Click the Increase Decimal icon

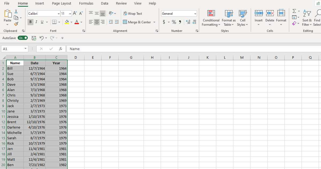coord(188,22)
